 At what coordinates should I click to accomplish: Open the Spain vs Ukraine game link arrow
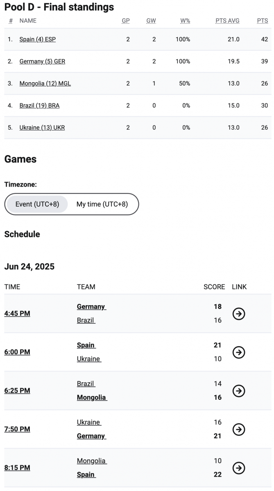coord(239,352)
